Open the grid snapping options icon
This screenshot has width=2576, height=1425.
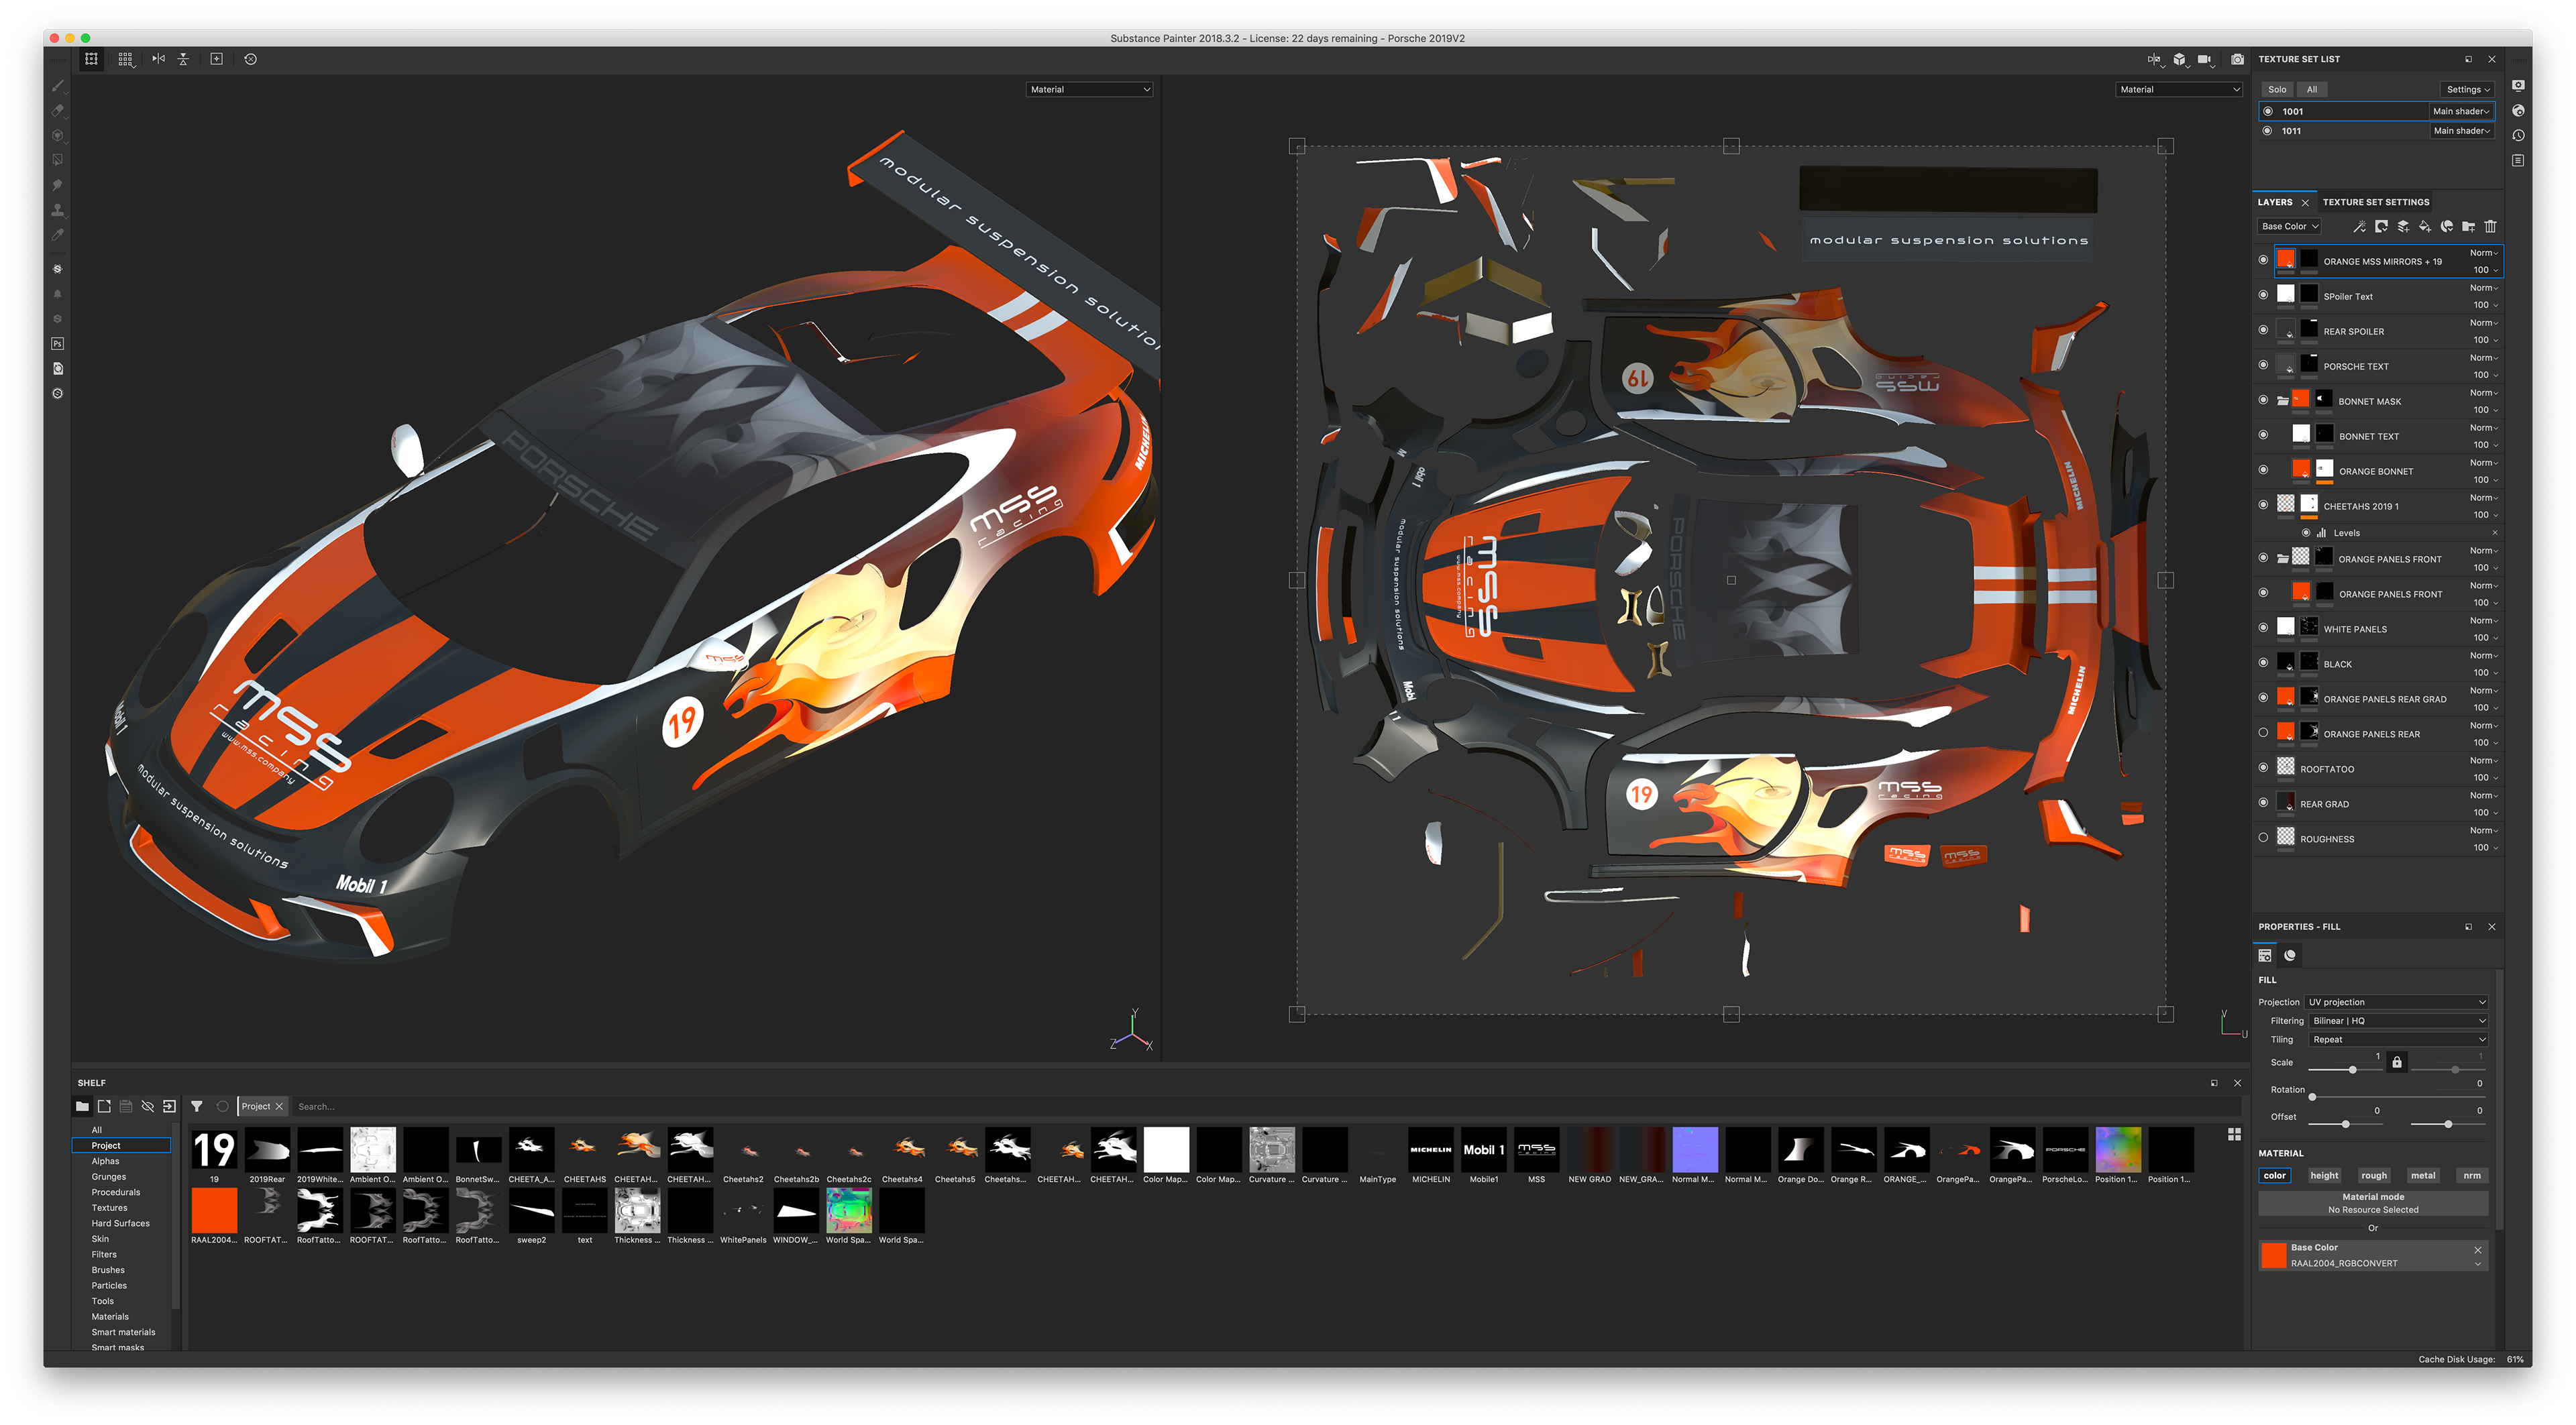coord(125,59)
